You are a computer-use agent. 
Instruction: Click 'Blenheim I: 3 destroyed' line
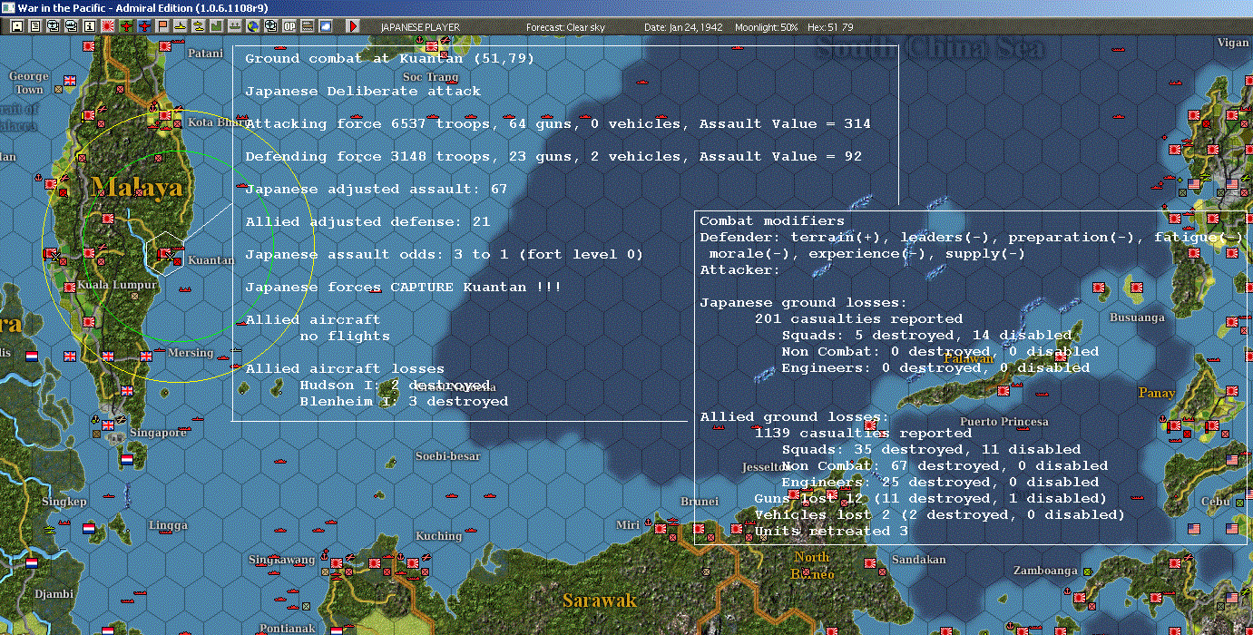click(x=404, y=401)
